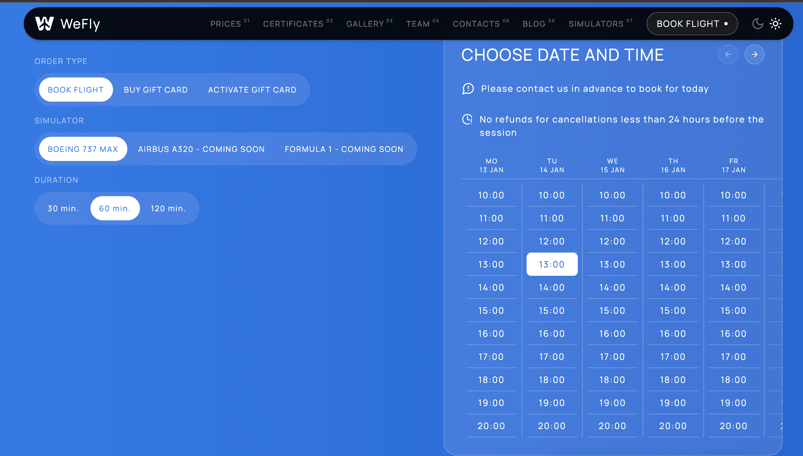This screenshot has width=803, height=456.
Task: Click the dot indicator inside Book Flight button
Action: (727, 24)
